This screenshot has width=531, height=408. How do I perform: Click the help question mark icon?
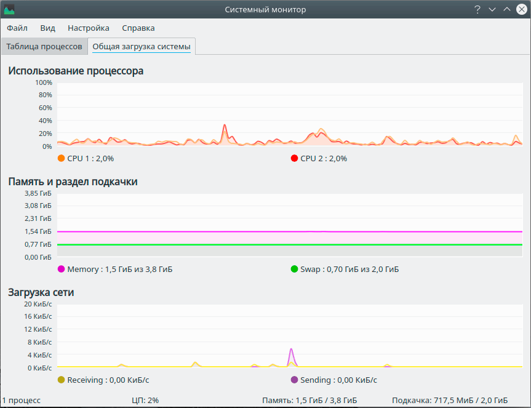[x=477, y=9]
